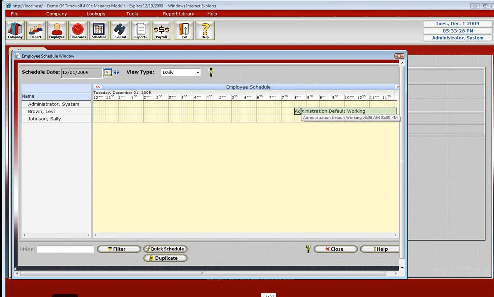The image size is (494, 297).
Task: Click the schedule forward chevron
Action: [397, 87]
